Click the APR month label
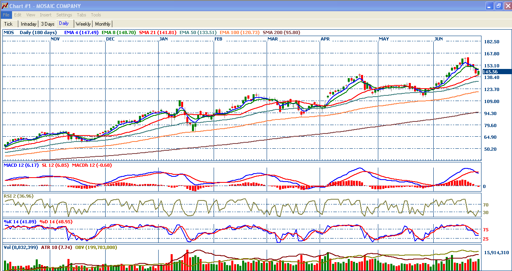This screenshot has height=271, width=512. [x=326, y=39]
